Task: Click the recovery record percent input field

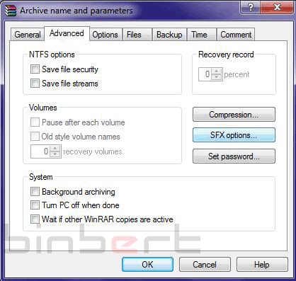Action: pos(205,74)
